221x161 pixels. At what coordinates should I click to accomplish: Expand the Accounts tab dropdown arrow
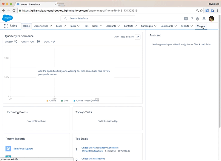point(119,26)
